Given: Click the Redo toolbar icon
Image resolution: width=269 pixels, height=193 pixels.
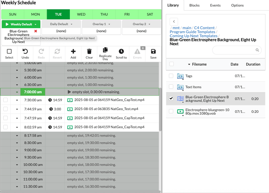Looking at the screenshot, I should [41, 52].
